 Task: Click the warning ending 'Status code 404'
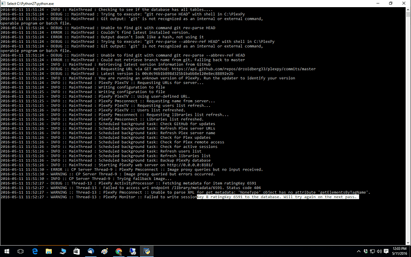point(130,188)
